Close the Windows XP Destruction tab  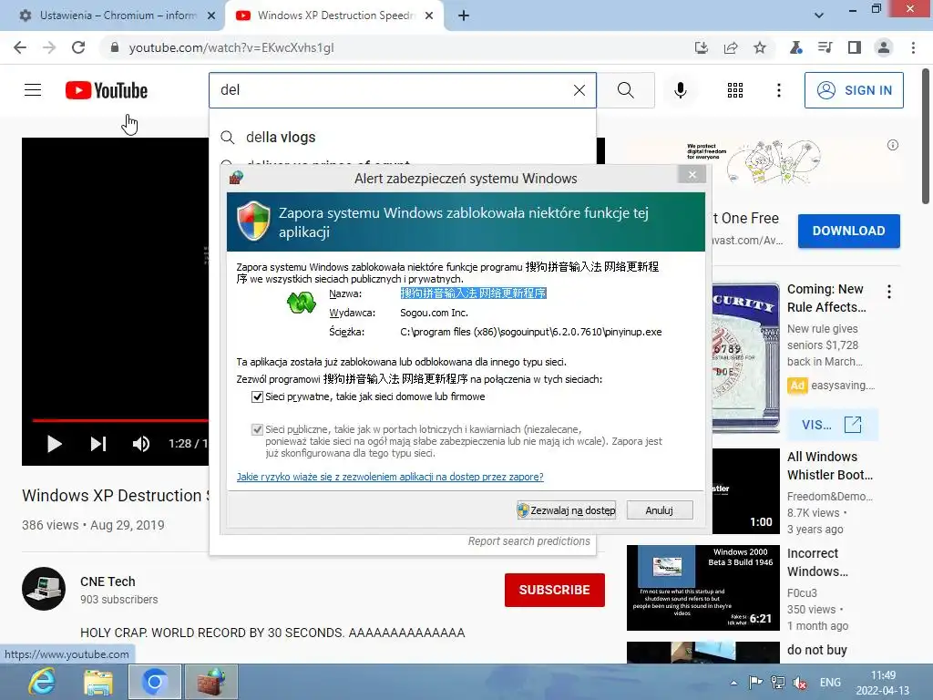coord(429,15)
